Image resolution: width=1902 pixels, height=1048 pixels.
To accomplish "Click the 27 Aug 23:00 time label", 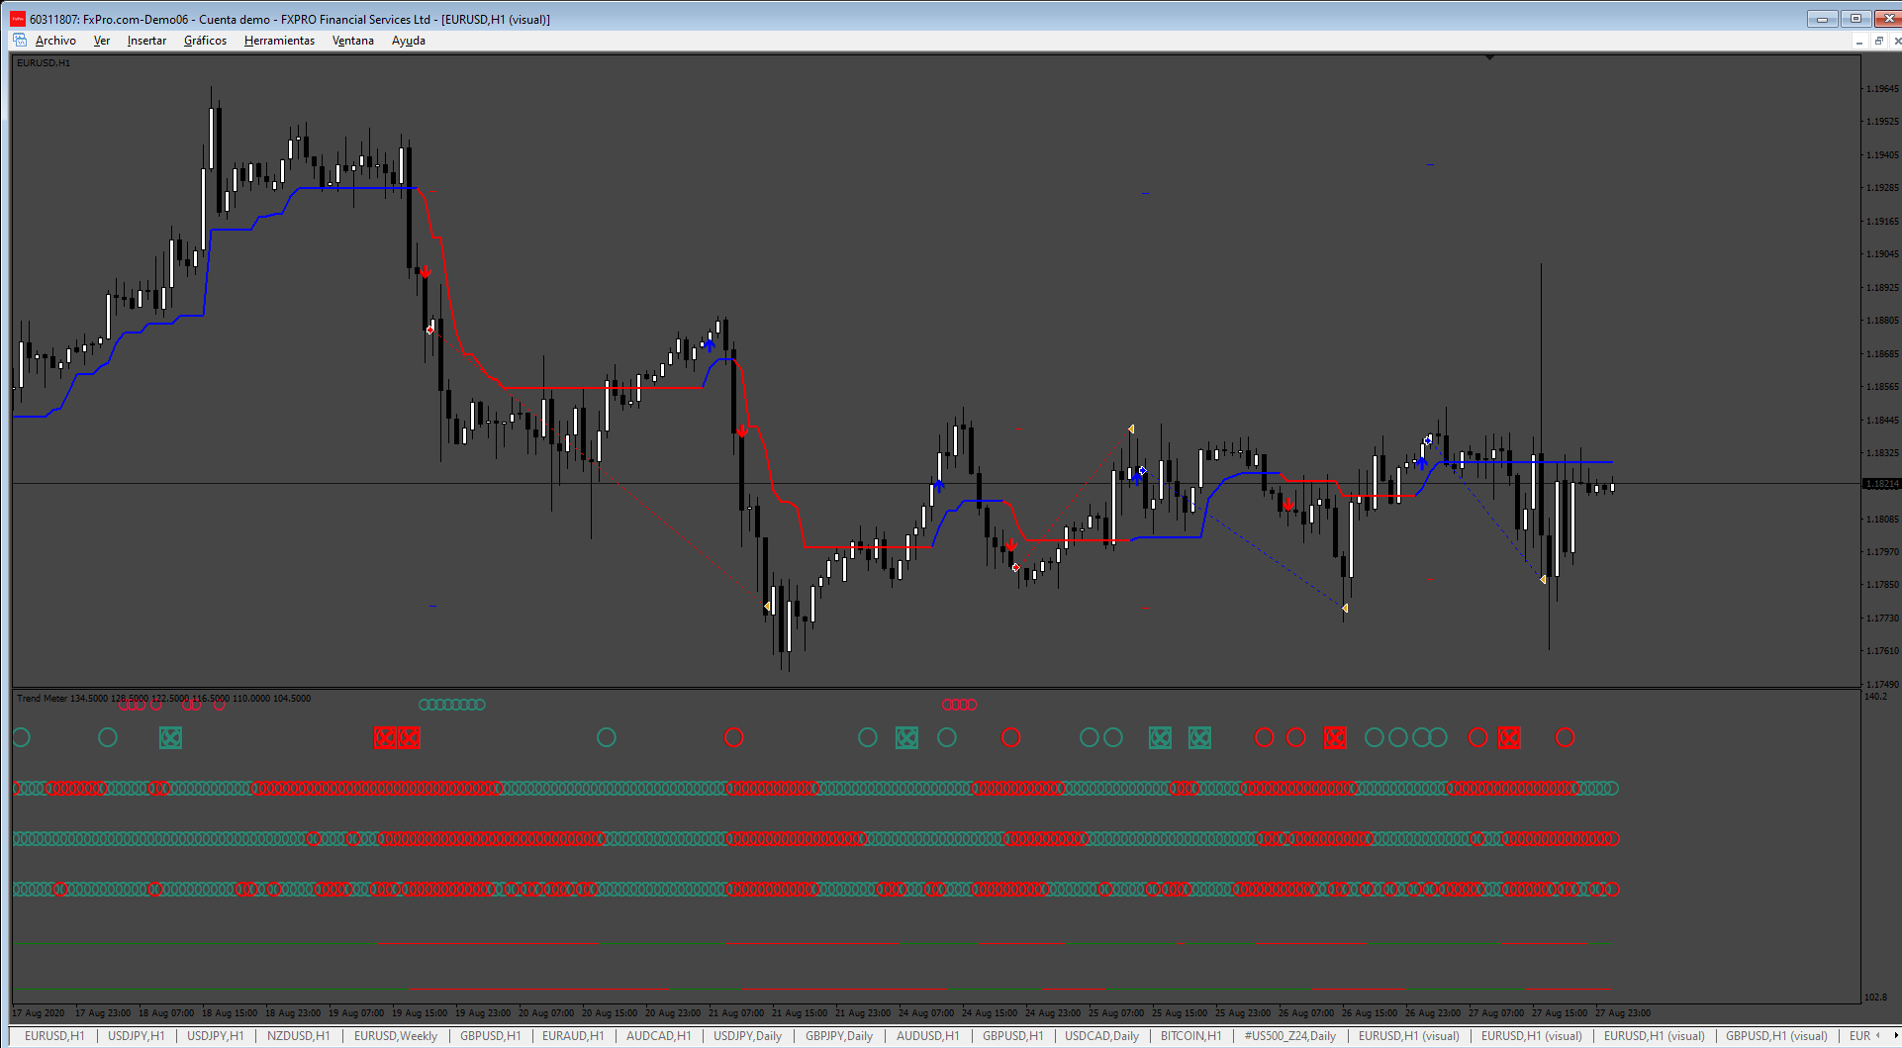I will [1623, 1013].
